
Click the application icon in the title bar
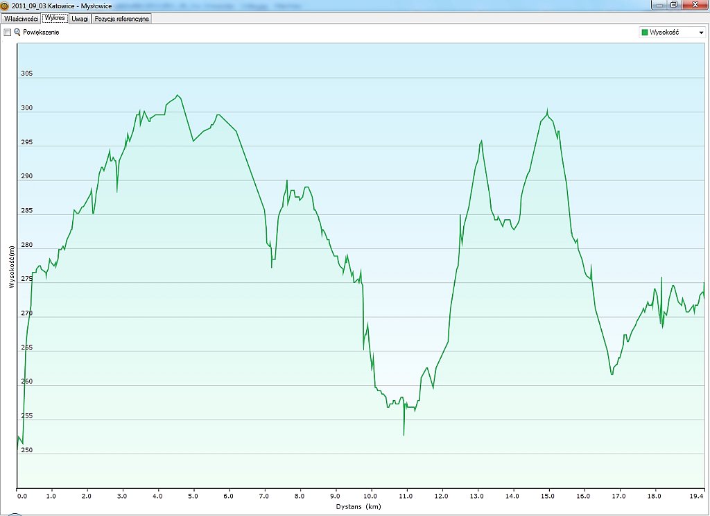[x=5, y=6]
